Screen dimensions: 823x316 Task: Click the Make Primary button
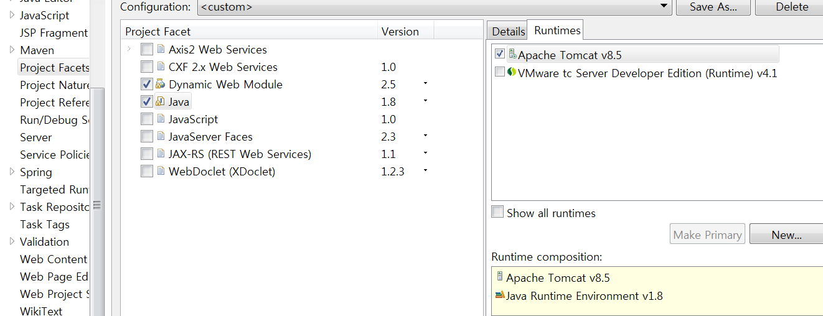tap(707, 235)
